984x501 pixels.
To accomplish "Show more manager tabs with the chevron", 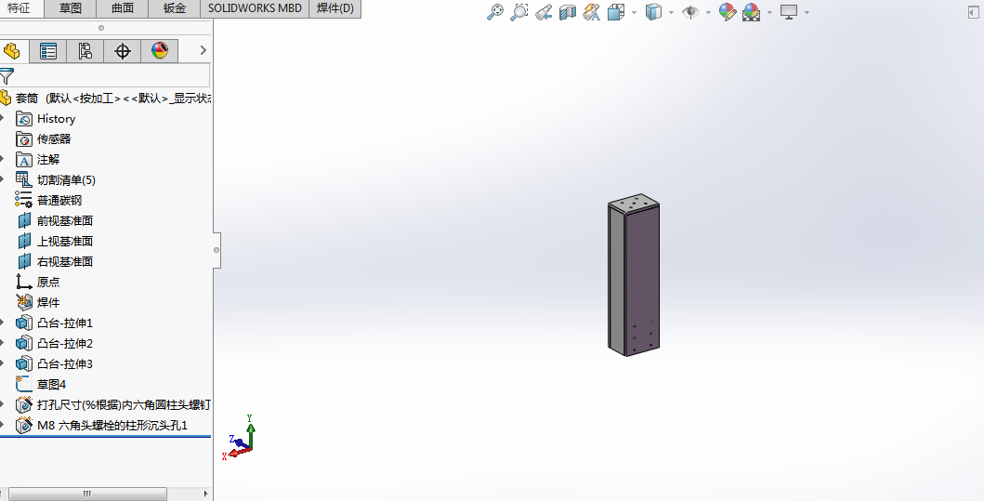I will click(x=203, y=50).
